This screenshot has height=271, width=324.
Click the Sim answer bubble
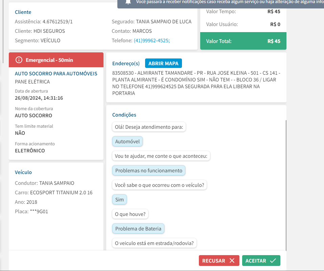pos(119,200)
